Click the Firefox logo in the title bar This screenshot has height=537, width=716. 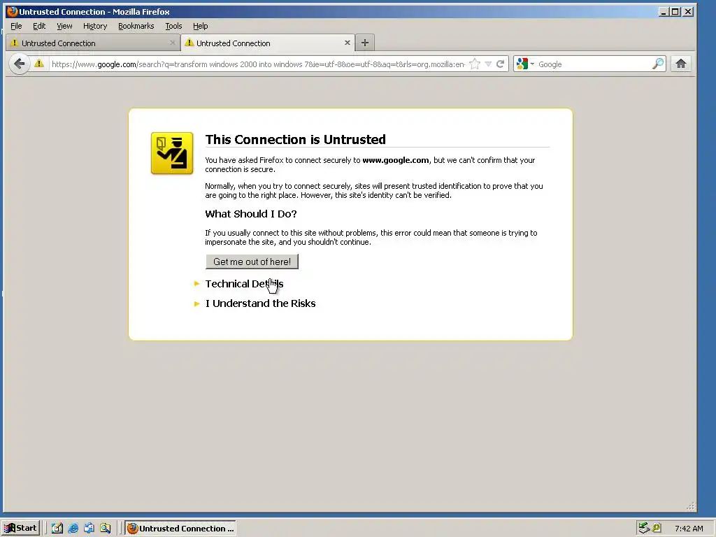pos(12,11)
